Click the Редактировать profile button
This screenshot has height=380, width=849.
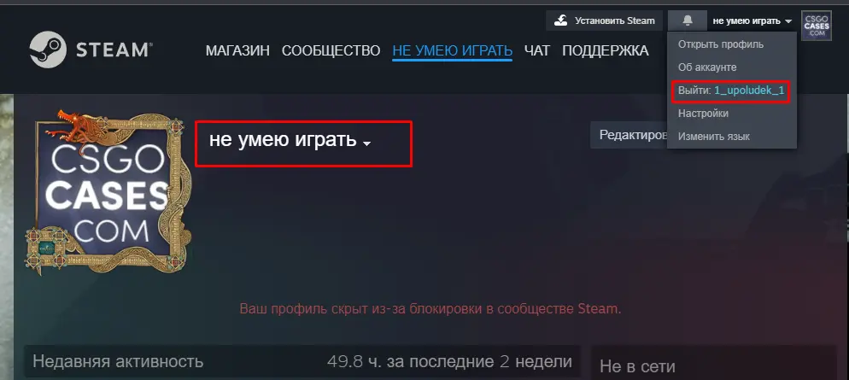pyautogui.click(x=629, y=135)
